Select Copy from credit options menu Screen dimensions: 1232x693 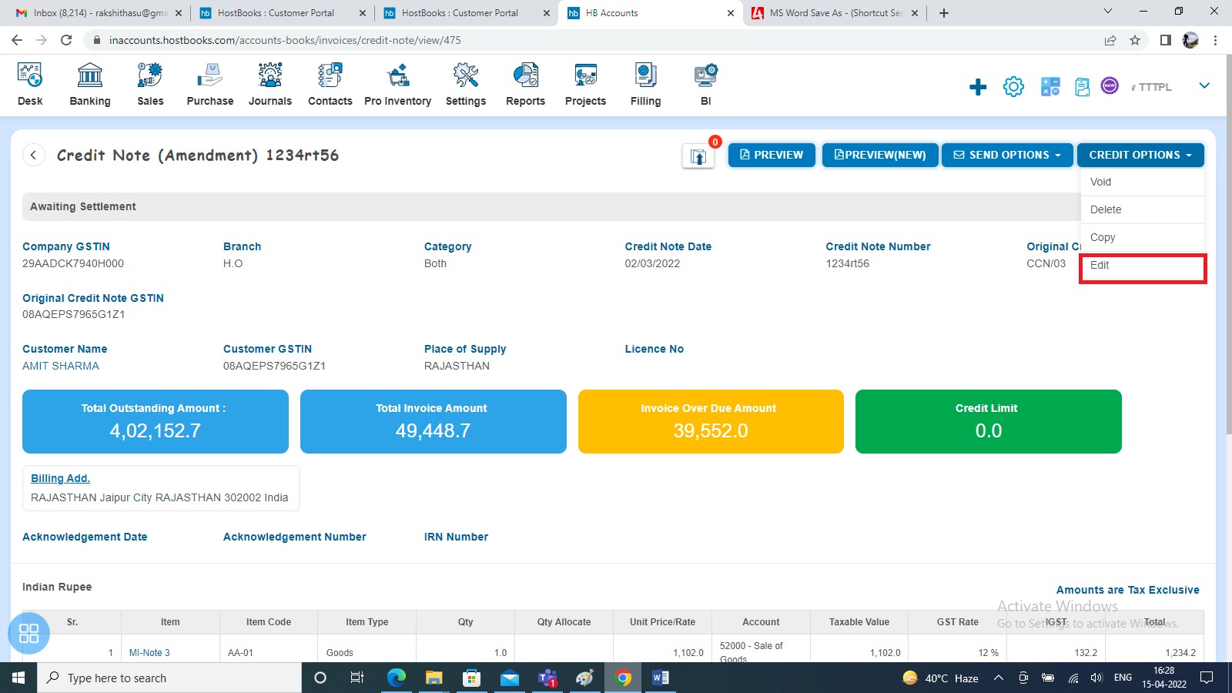click(x=1143, y=237)
